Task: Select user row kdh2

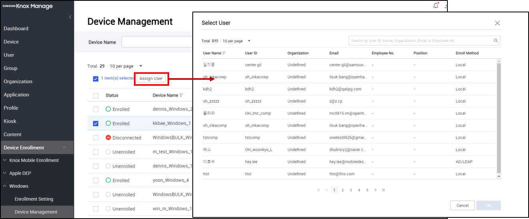Action: (x=349, y=89)
